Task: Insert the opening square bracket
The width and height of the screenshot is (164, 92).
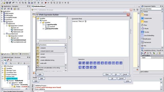Action: coord(84,67)
